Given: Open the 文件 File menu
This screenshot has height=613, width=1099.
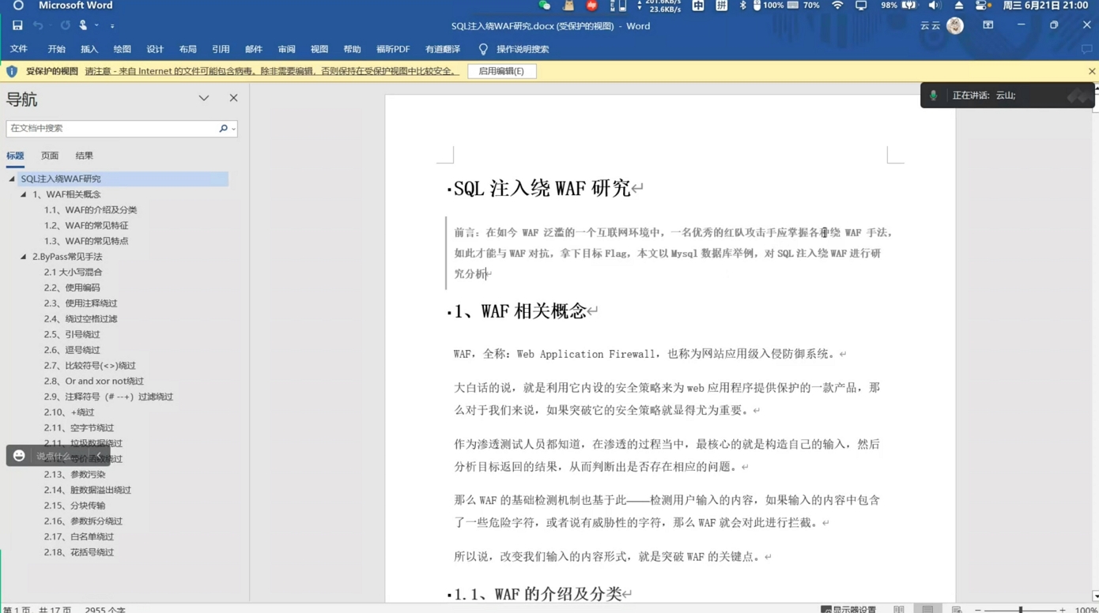Looking at the screenshot, I should 19,49.
